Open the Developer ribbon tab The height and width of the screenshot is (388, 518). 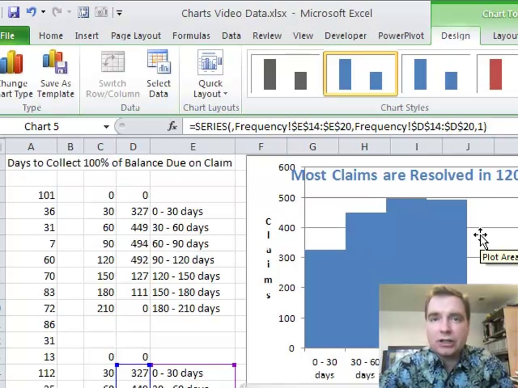[345, 36]
